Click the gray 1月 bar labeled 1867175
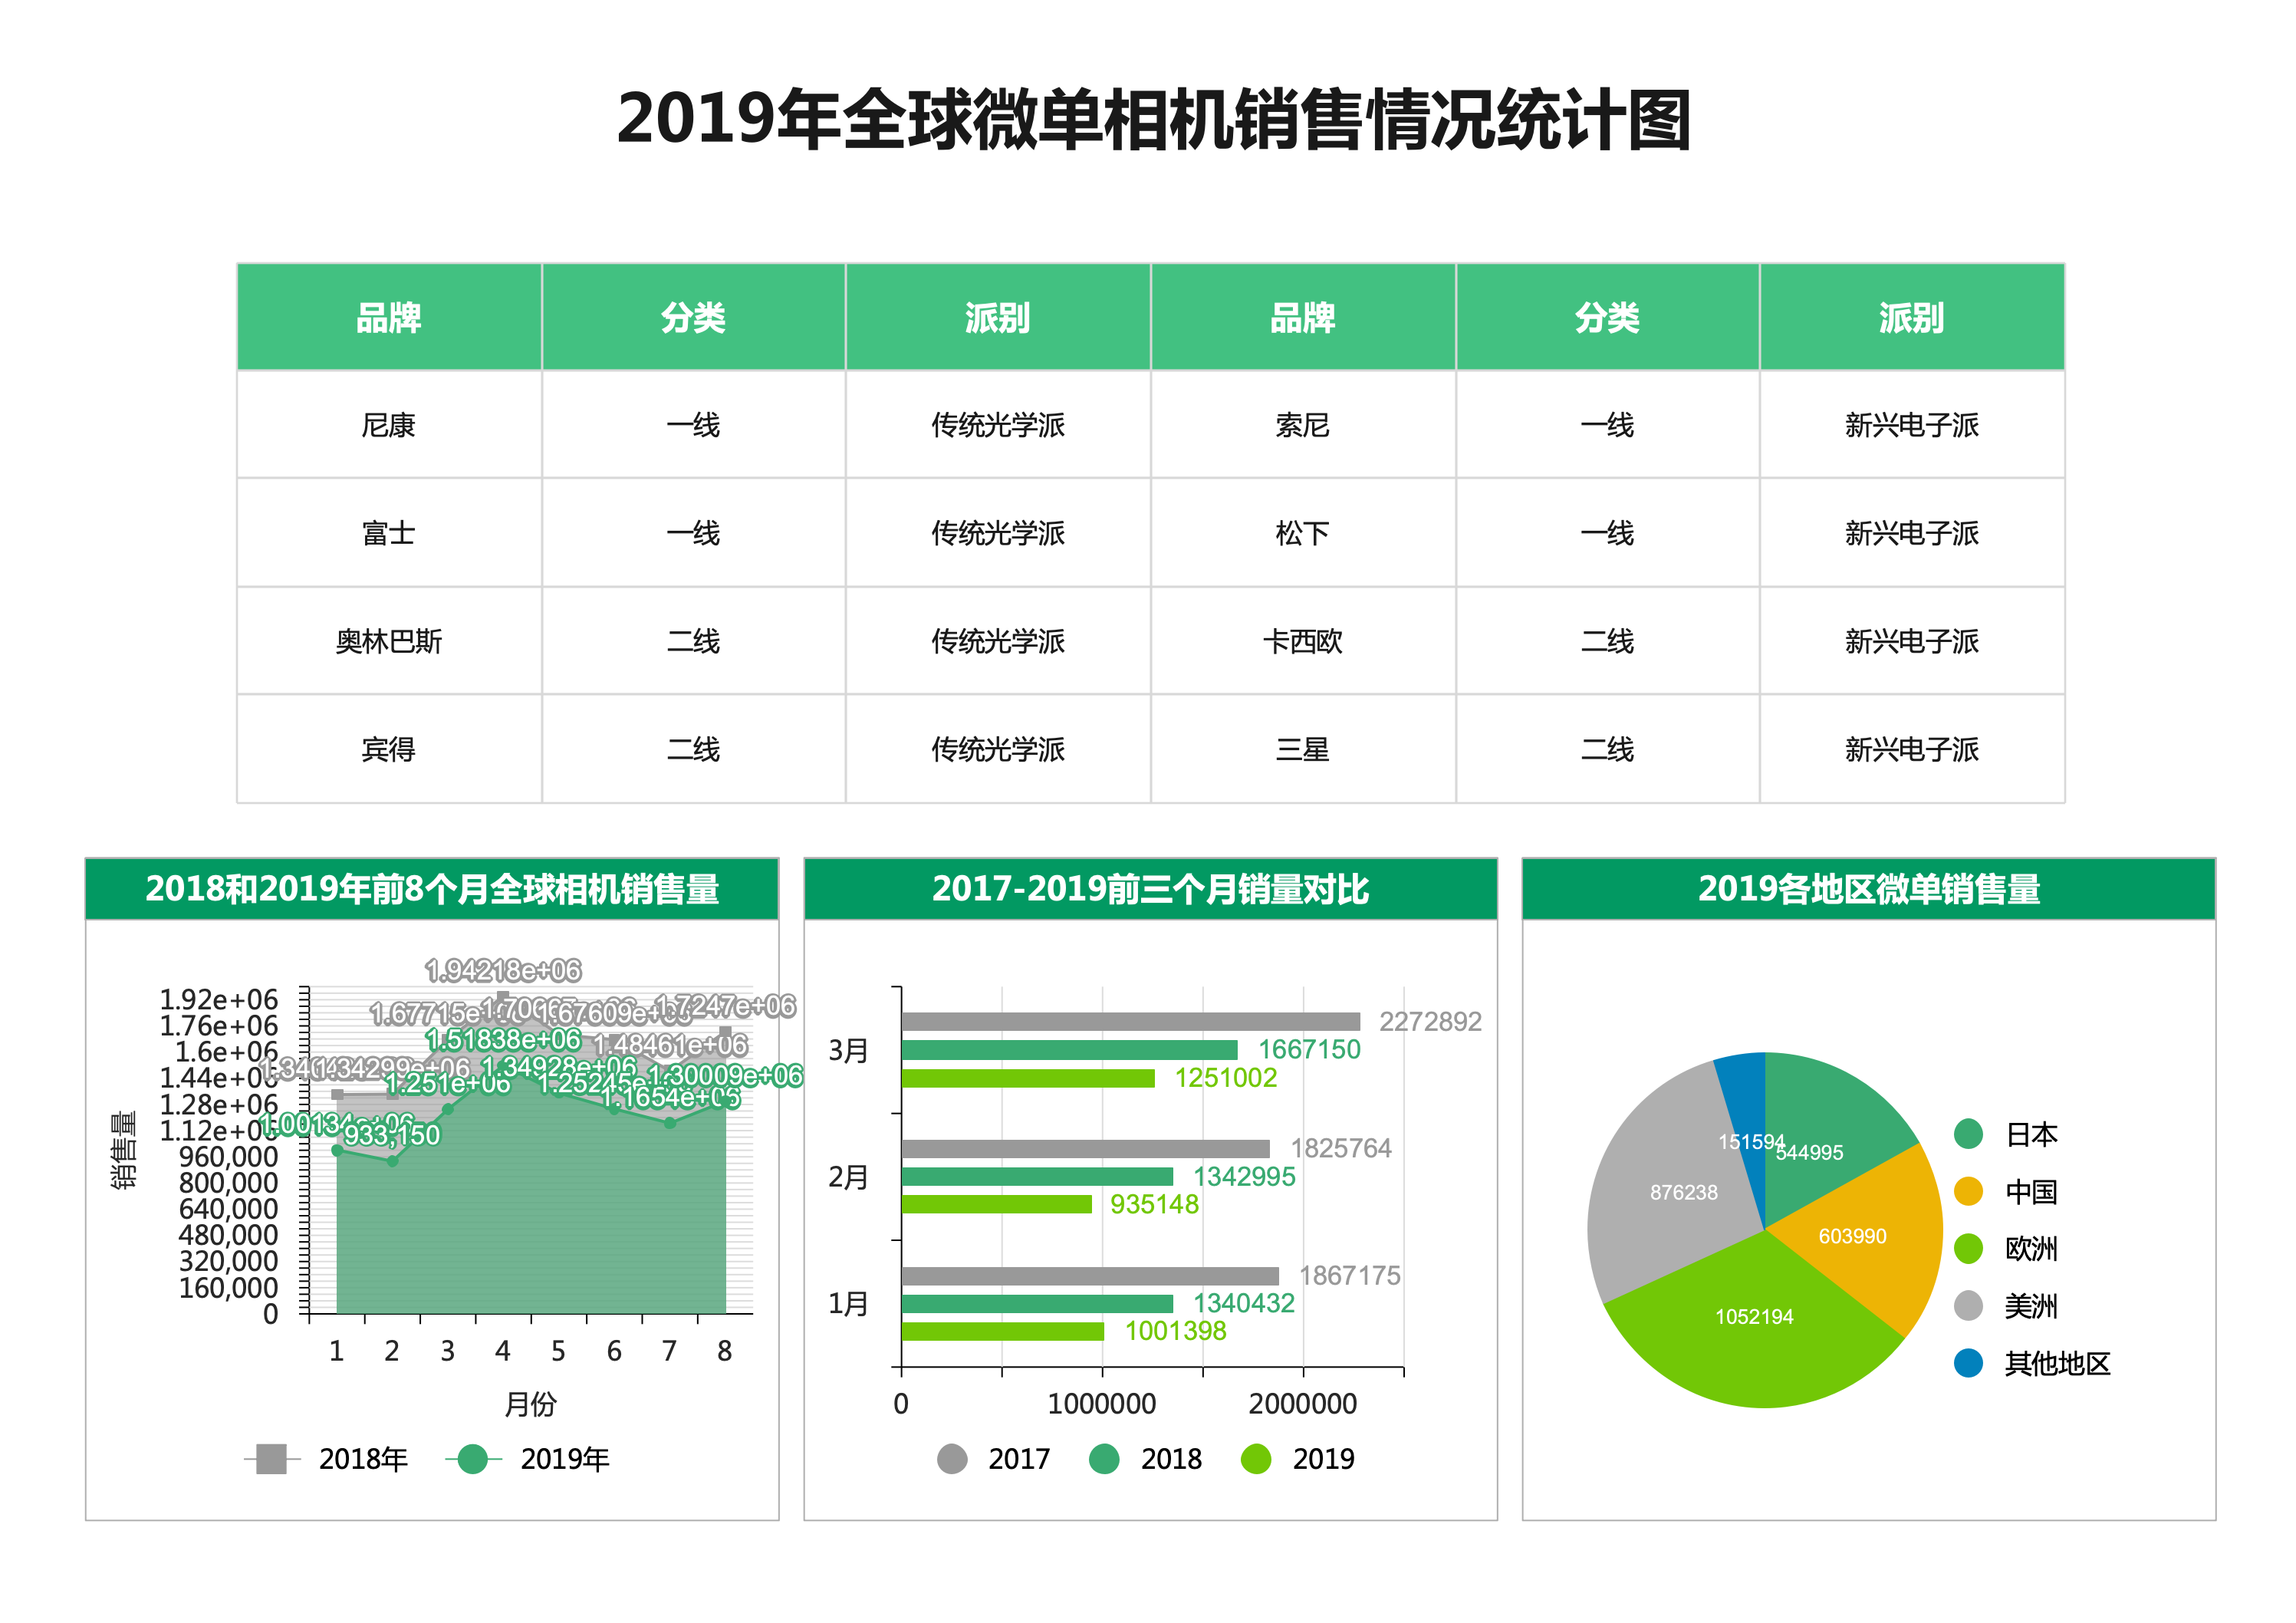Image resolution: width=2296 pixels, height=1623 pixels. click(x=1090, y=1275)
